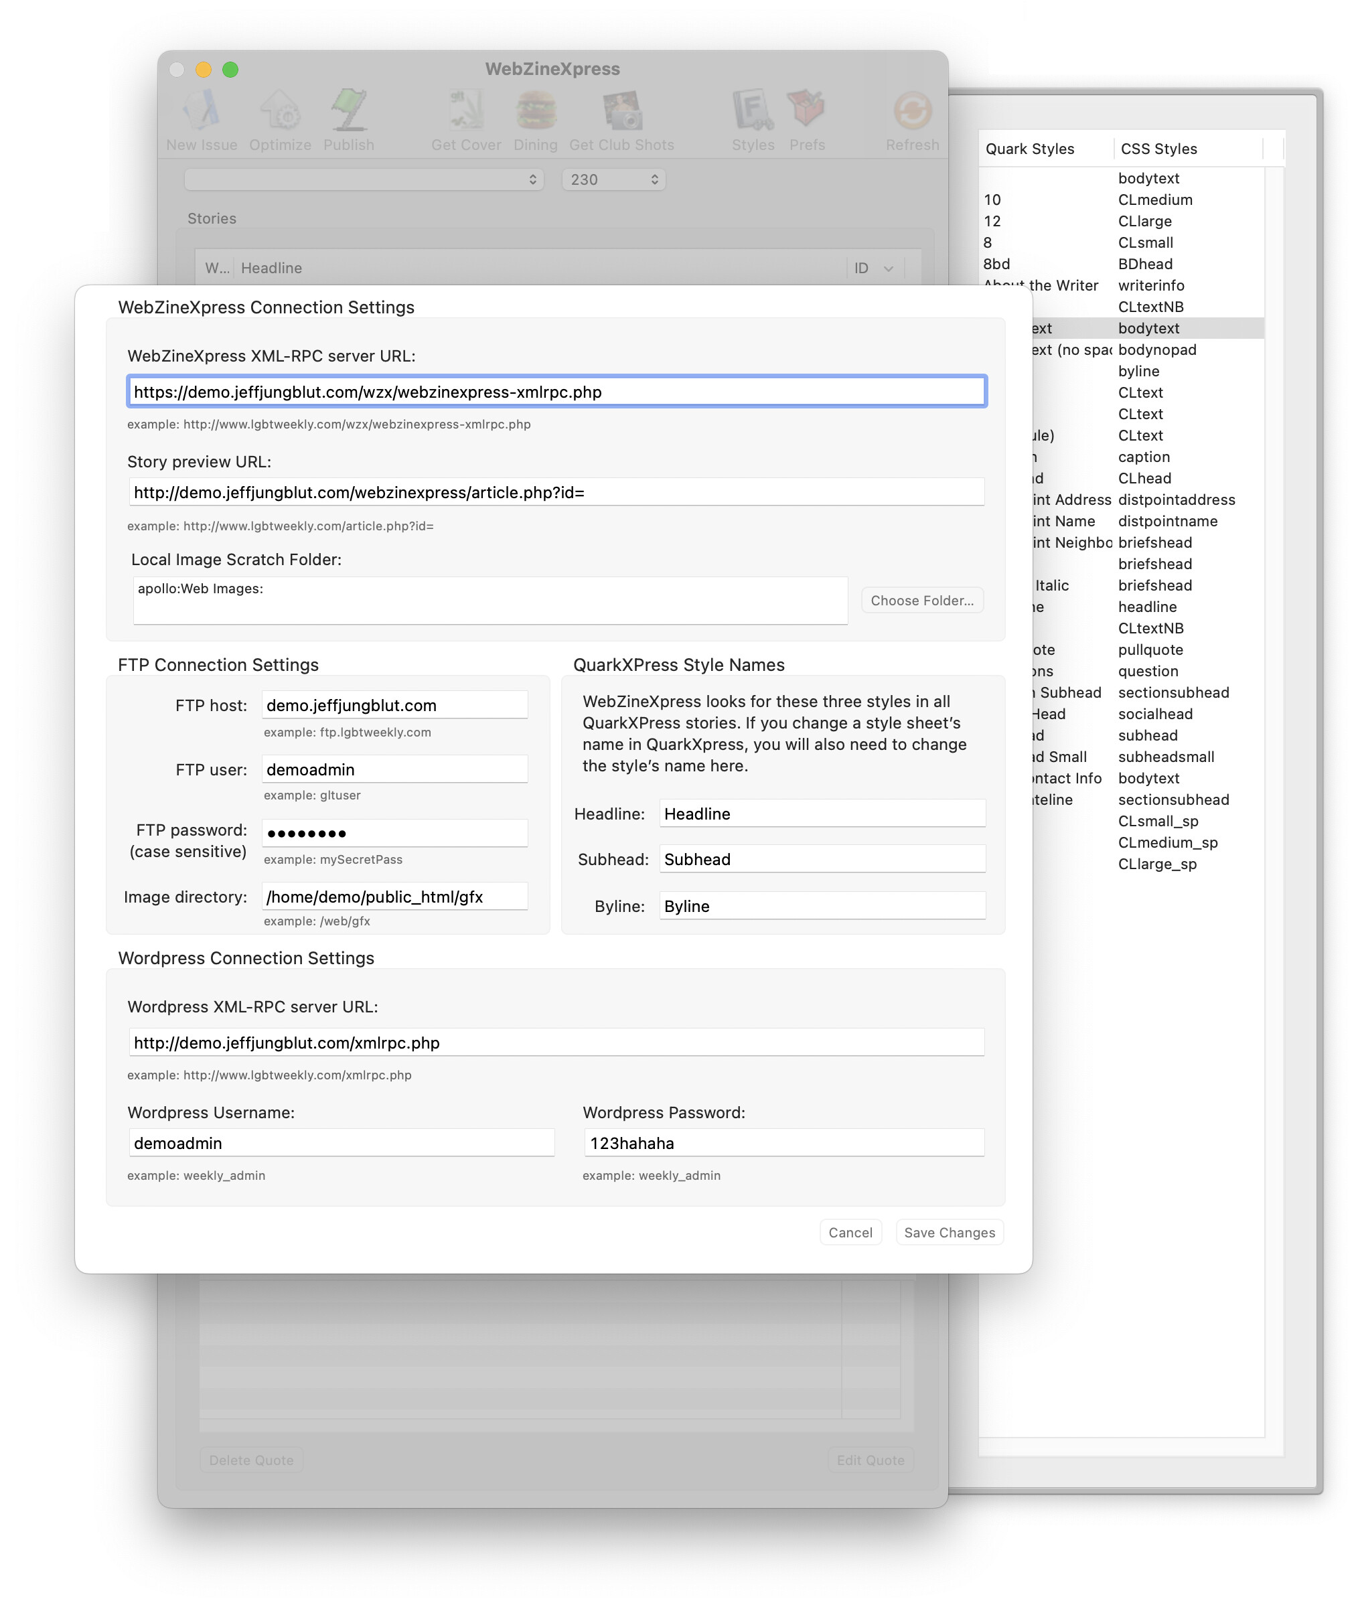Select the caption style row
Screen dimensions: 1354x1607
[1148, 457]
